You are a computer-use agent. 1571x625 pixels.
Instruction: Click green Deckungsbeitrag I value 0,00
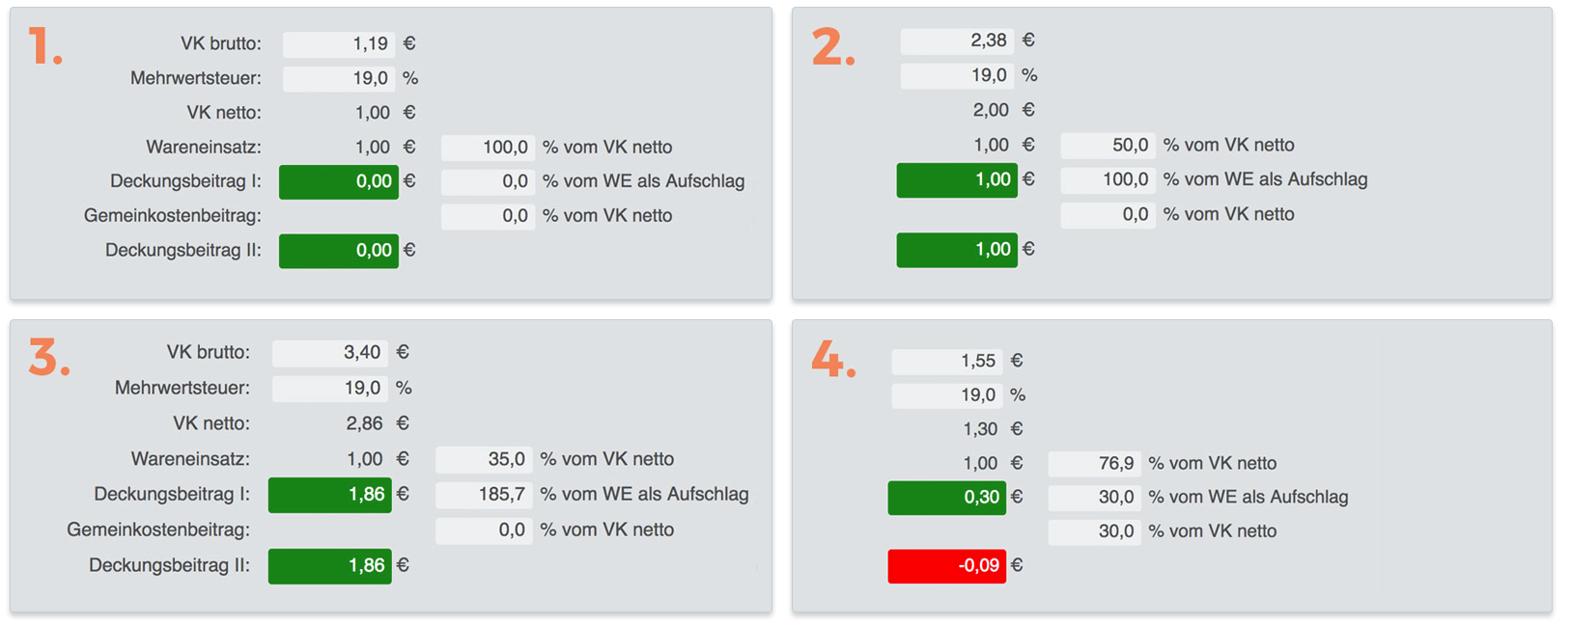pyautogui.click(x=339, y=181)
